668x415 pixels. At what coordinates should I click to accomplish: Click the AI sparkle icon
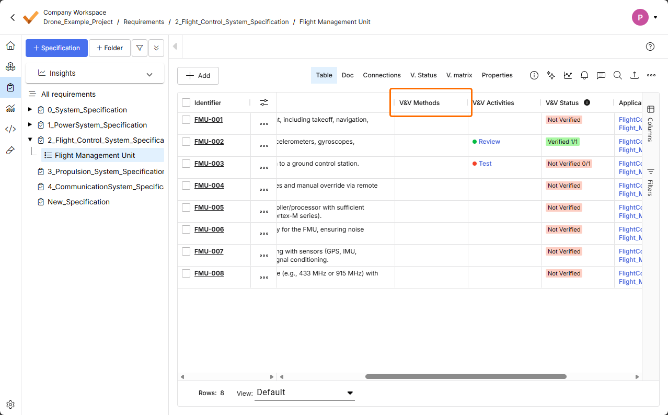[550, 75]
